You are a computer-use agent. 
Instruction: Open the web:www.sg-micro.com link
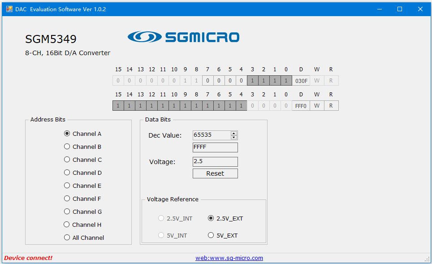point(229,258)
